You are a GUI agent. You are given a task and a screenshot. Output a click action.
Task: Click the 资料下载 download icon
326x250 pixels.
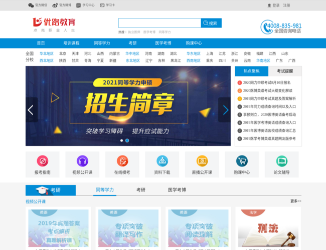pyautogui.click(x=162, y=161)
